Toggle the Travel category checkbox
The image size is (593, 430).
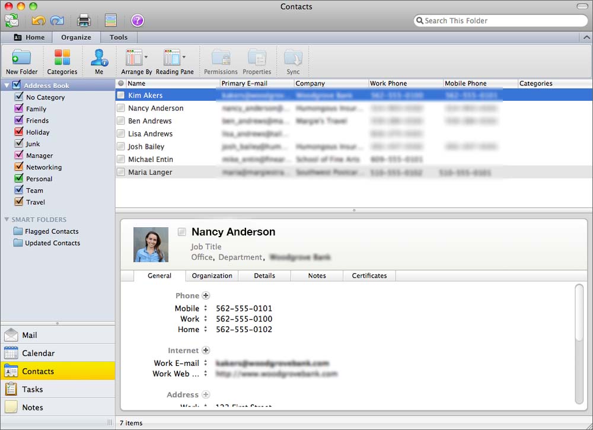click(19, 202)
